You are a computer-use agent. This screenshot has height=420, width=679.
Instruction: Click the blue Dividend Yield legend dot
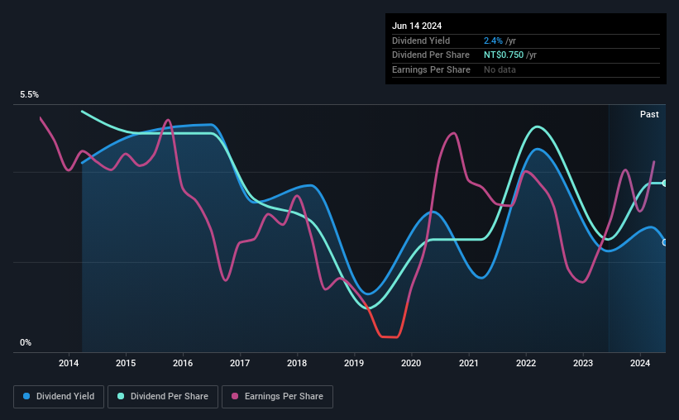(x=26, y=396)
